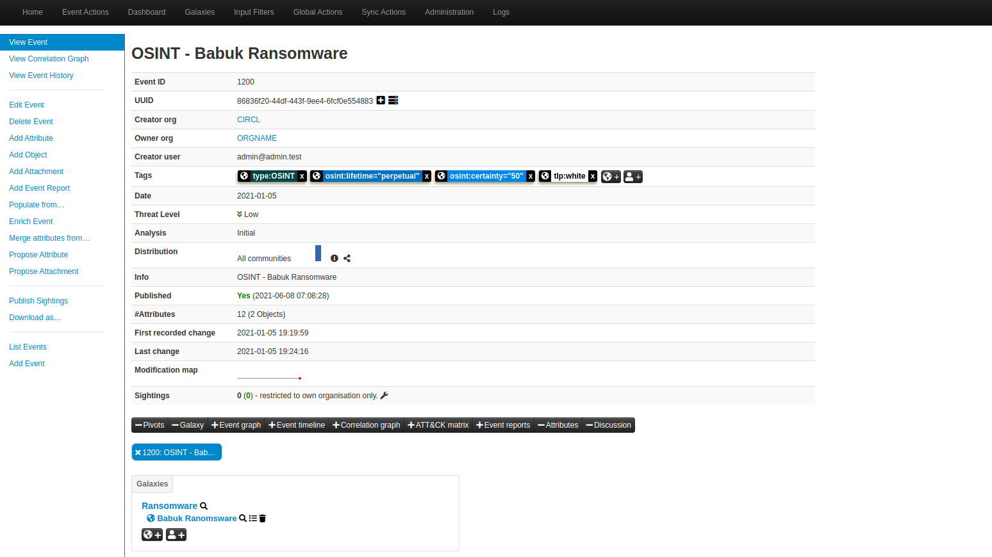Open the Logs menu

(501, 12)
